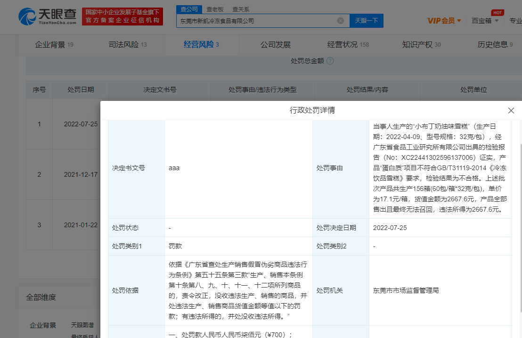522x338 pixels.
Task: Click the 东莞市市场监督管理局 value
Action: (406, 290)
